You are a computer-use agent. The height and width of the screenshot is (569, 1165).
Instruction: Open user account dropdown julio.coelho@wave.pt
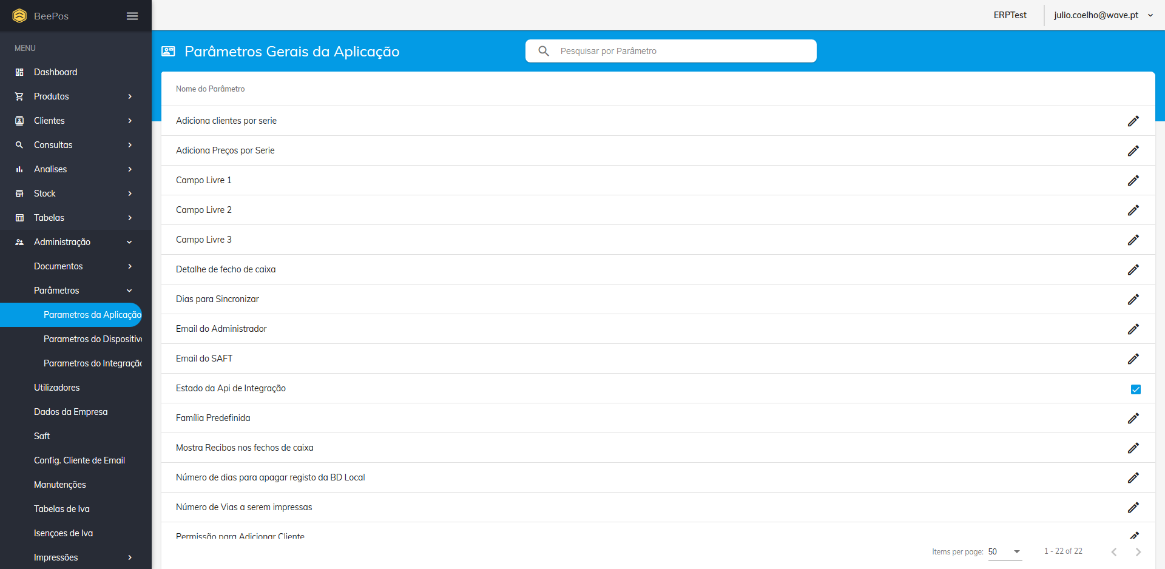1103,15
